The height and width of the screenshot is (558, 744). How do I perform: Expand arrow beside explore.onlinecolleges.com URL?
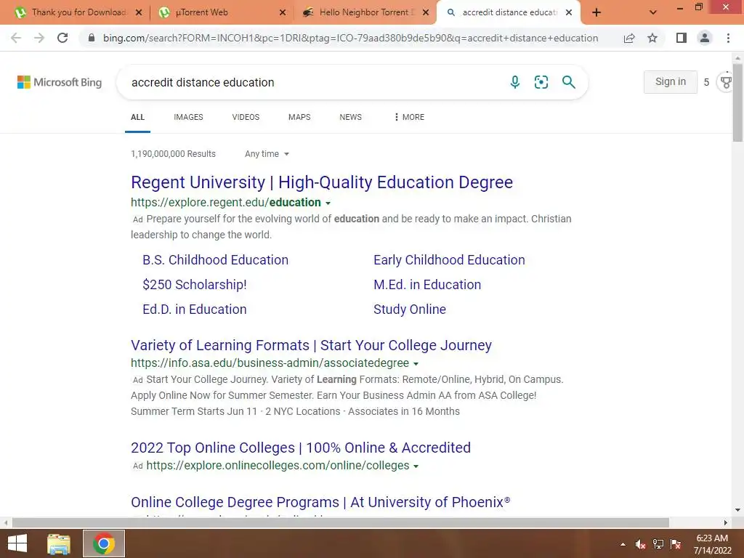point(416,466)
